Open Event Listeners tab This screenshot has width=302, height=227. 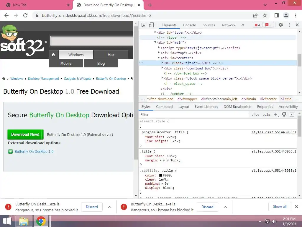pyautogui.click(x=206, y=107)
